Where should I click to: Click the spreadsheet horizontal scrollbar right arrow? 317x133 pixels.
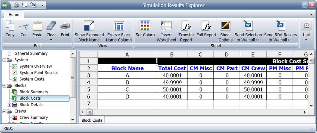pos(305,112)
